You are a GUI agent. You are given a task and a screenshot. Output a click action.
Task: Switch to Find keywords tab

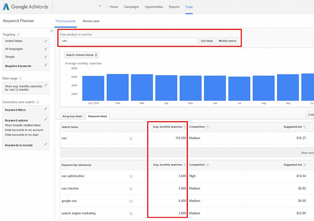(65, 21)
